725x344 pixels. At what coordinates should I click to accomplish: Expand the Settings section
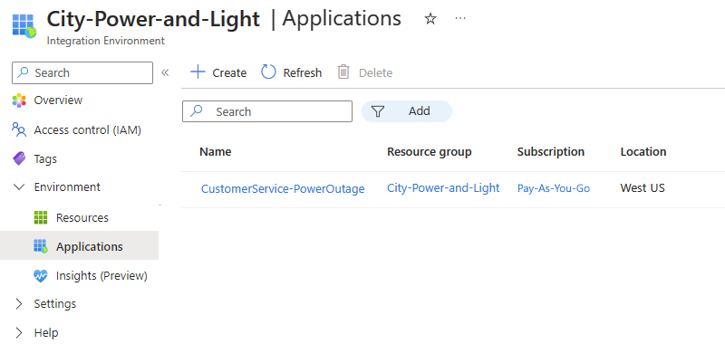coord(19,304)
